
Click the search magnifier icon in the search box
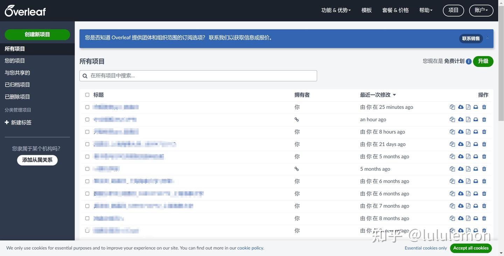click(85, 76)
